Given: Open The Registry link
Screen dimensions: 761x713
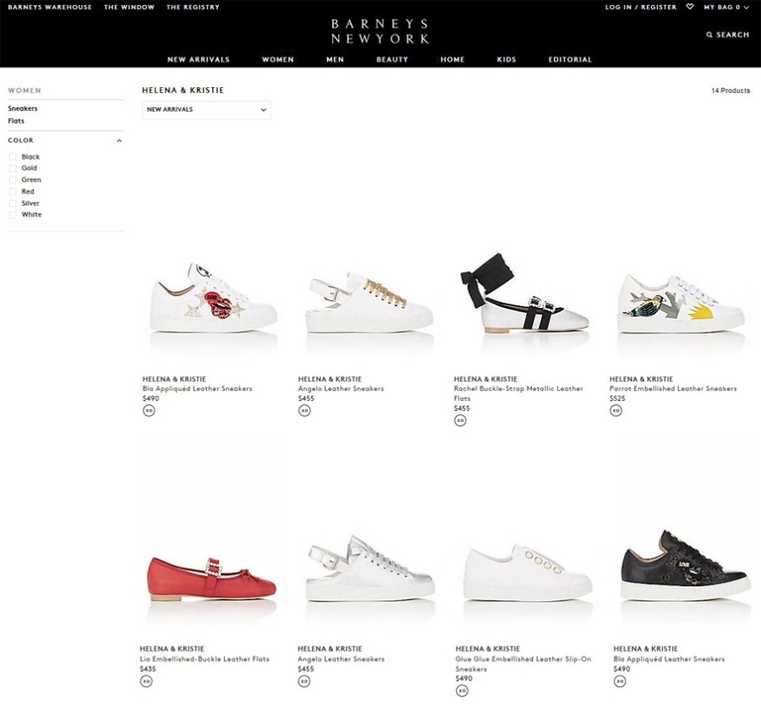Looking at the screenshot, I should [193, 7].
